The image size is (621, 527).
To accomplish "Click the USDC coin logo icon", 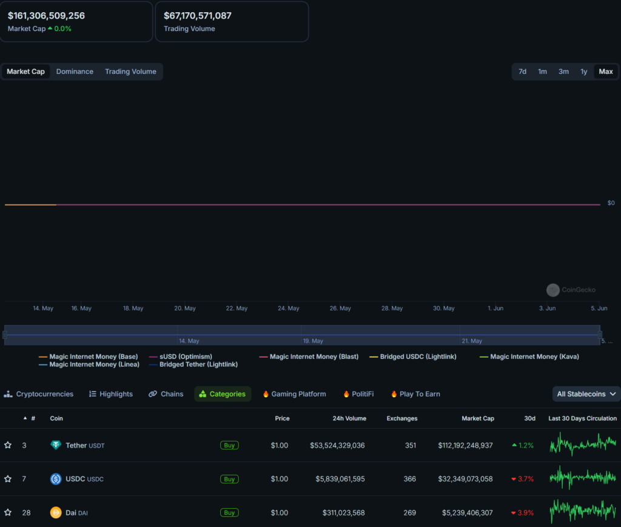I will [56, 479].
